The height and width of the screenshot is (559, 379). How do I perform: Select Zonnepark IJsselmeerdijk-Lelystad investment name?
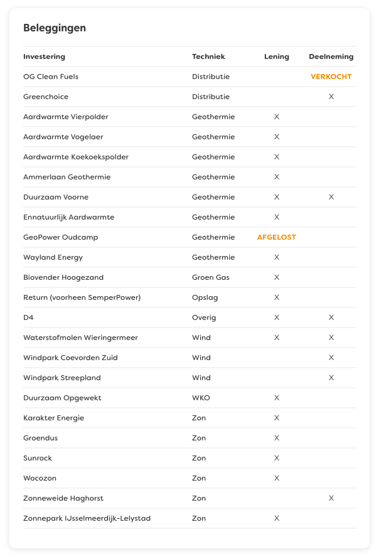[87, 518]
